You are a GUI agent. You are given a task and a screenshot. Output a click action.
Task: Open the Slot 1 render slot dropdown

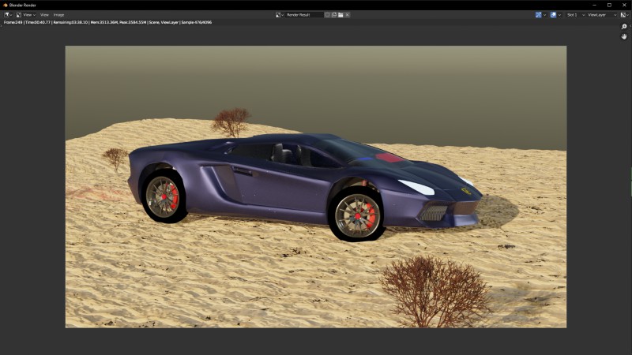click(x=575, y=15)
